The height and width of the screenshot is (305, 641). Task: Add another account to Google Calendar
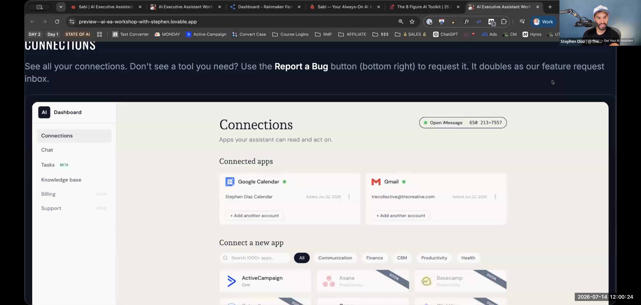click(255, 216)
